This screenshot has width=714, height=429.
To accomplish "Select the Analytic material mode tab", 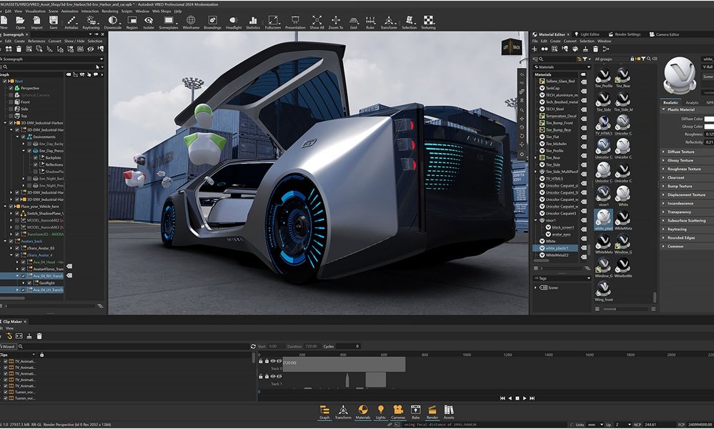I will [x=692, y=102].
